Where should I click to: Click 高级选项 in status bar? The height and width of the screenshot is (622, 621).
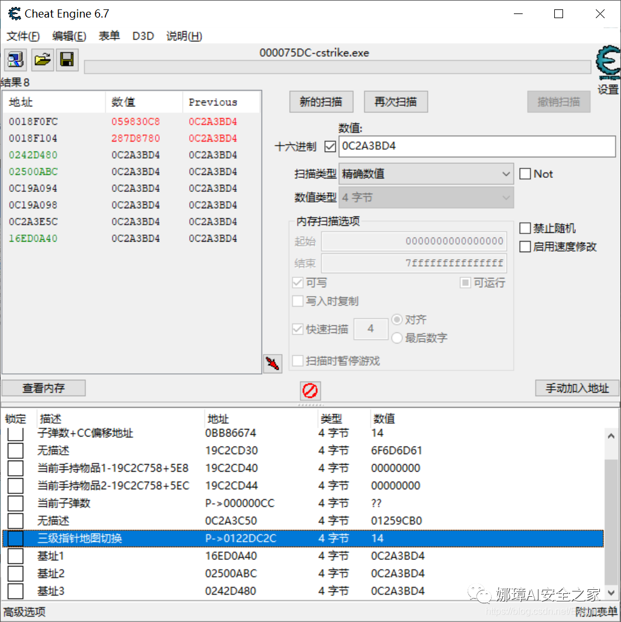click(25, 611)
